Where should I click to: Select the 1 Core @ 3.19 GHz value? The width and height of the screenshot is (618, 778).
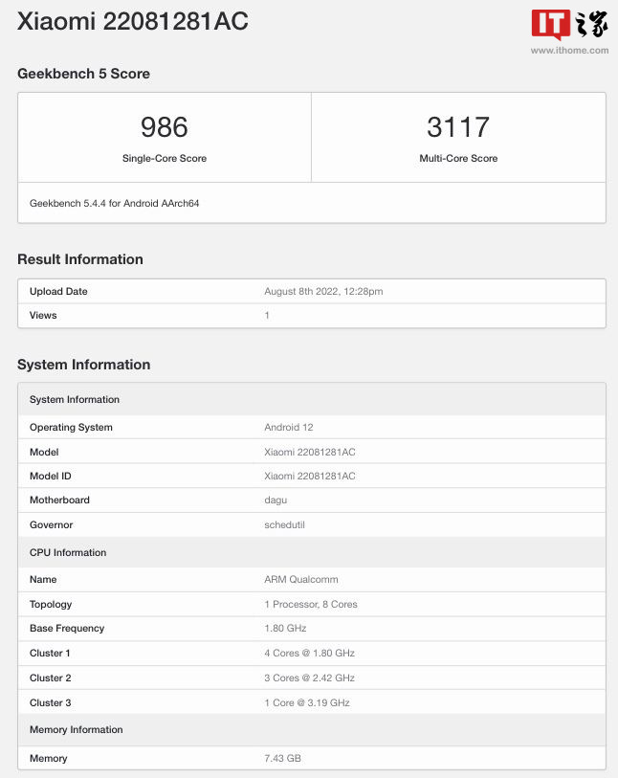click(x=307, y=702)
